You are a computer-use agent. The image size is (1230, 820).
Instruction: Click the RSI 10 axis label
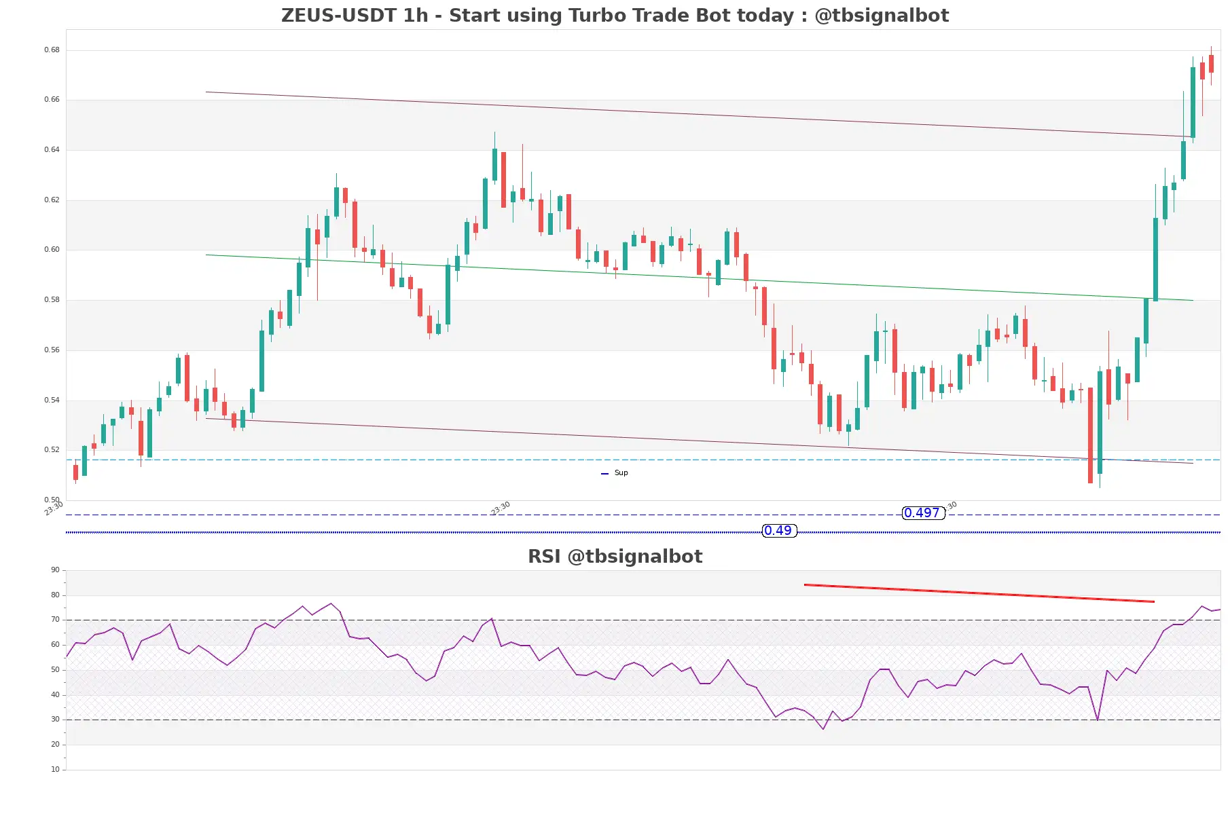(x=55, y=769)
